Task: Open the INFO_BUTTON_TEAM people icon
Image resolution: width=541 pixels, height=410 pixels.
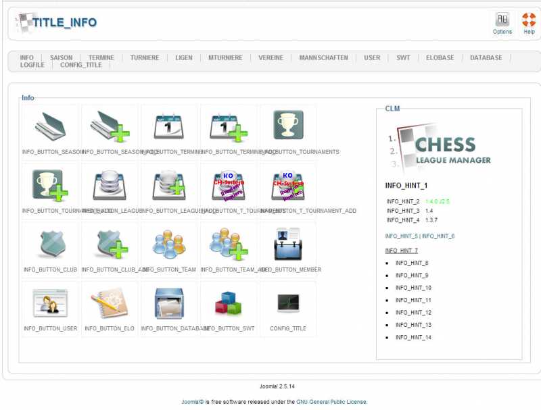Action: point(169,243)
